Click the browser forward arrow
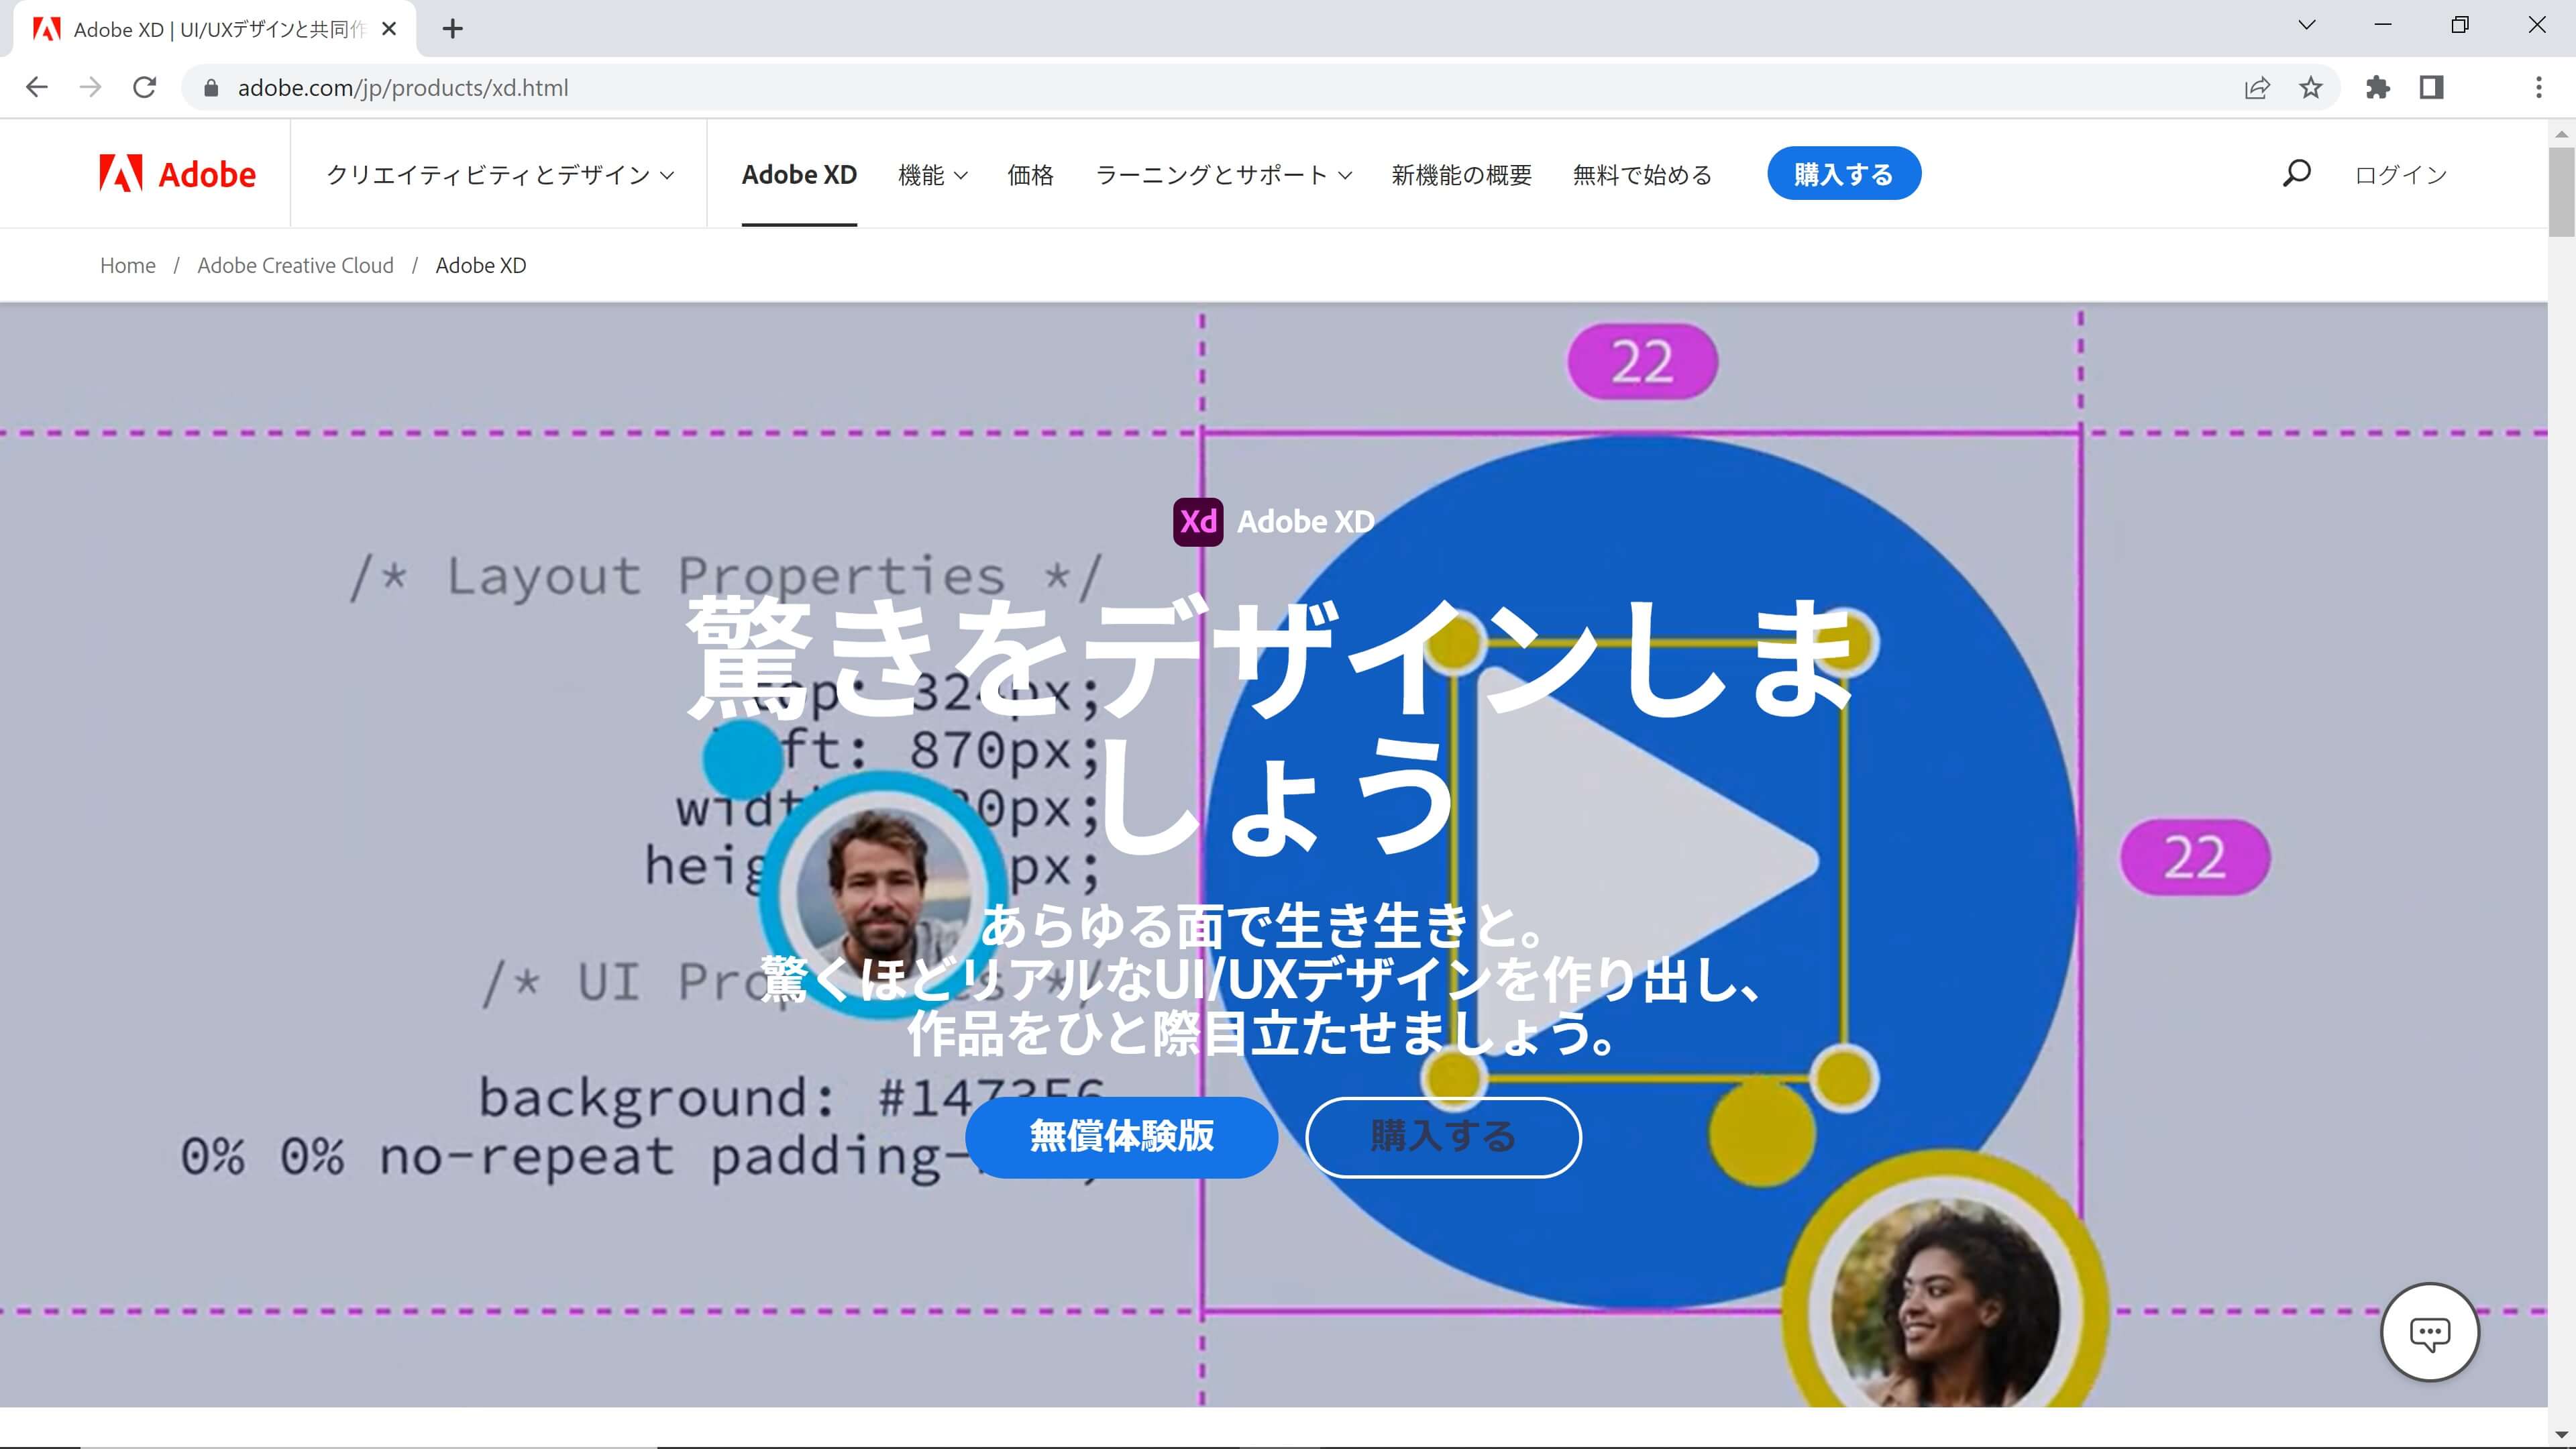This screenshot has height=1449, width=2576. click(91, 87)
